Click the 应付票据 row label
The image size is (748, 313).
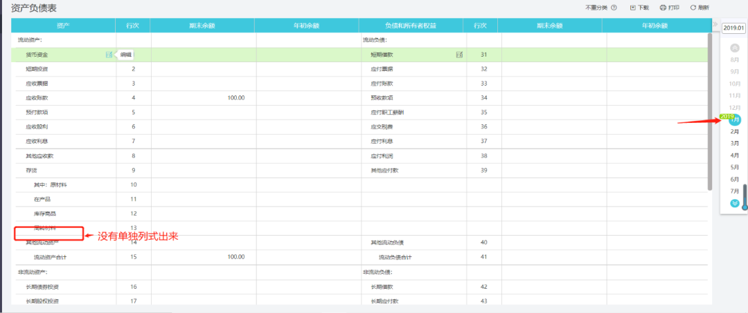pos(382,69)
